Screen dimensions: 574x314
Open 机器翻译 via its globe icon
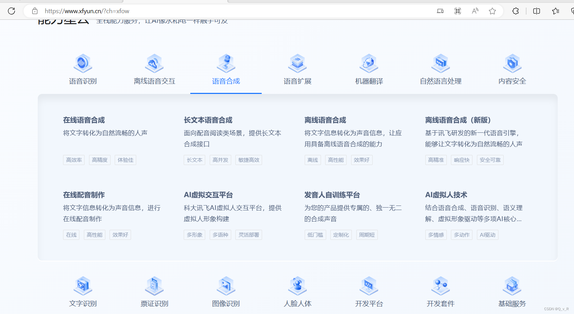click(x=369, y=63)
